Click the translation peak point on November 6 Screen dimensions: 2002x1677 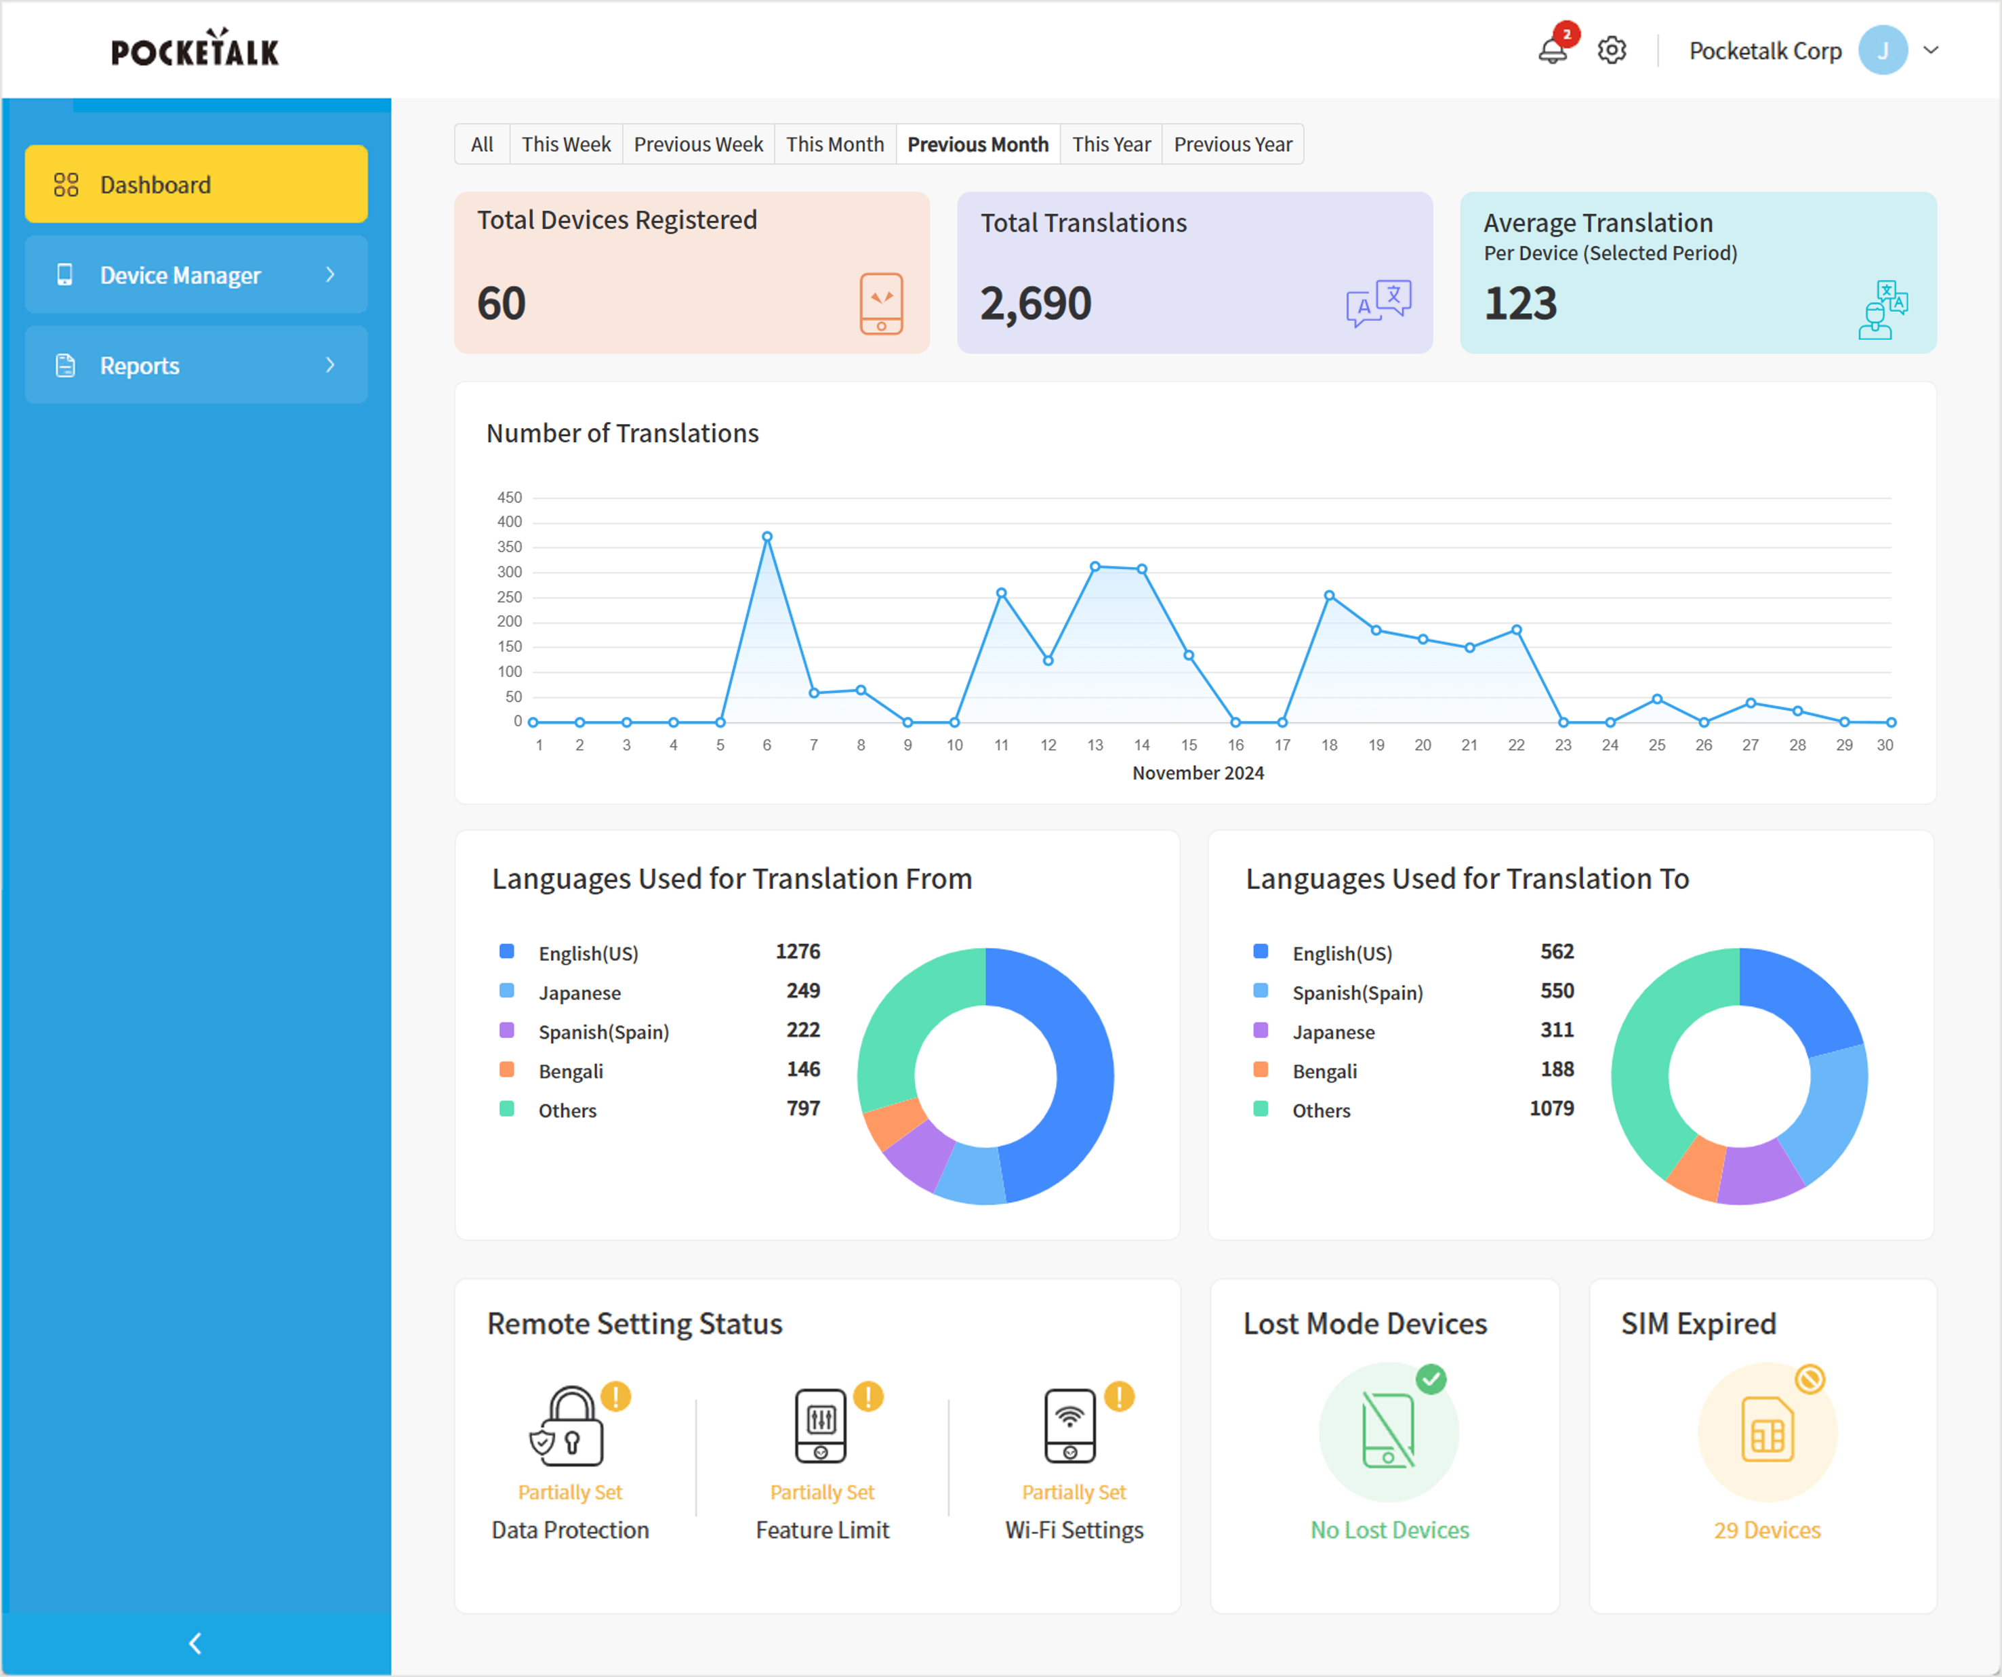[767, 536]
